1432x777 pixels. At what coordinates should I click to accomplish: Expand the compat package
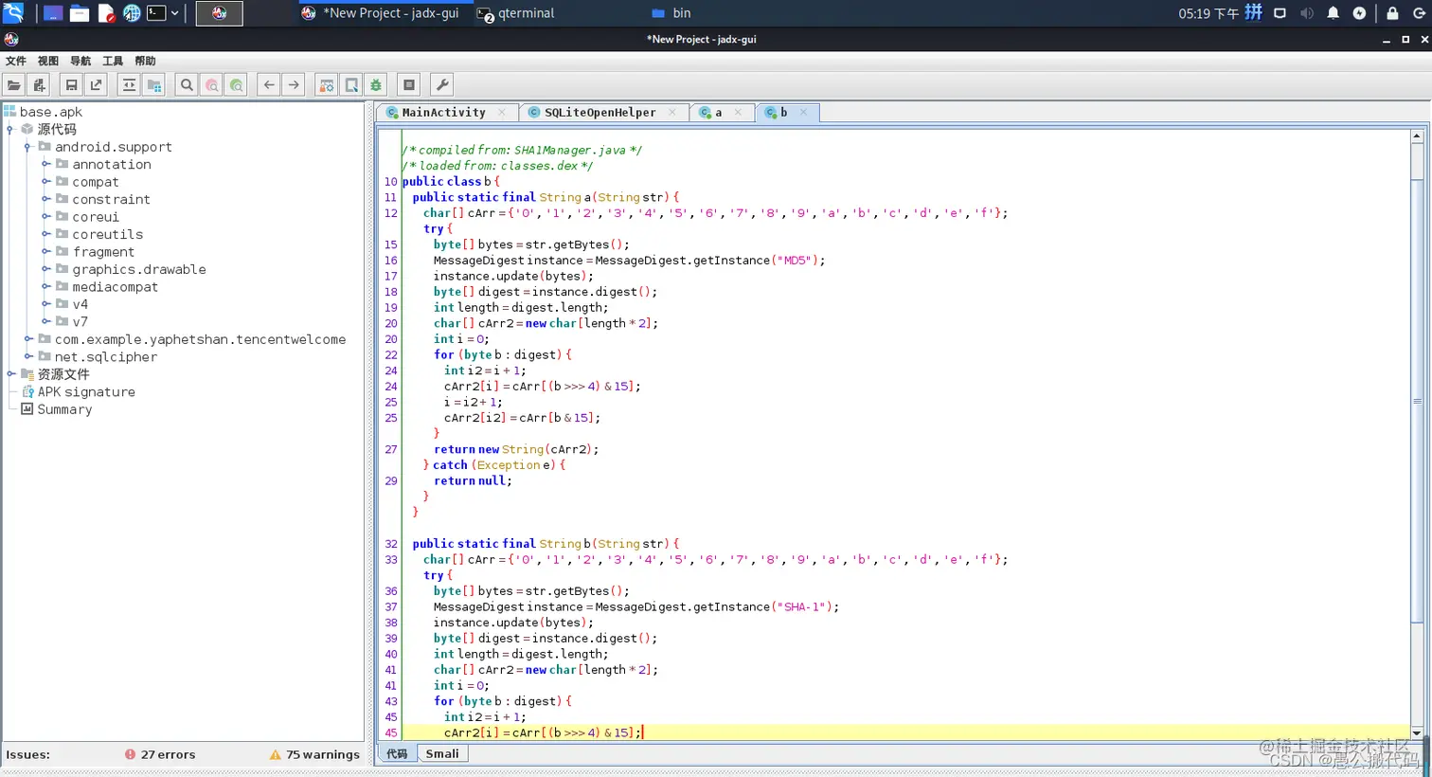point(45,182)
